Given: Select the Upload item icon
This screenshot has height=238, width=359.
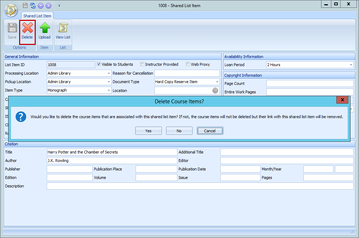Looking at the screenshot, I should coord(45,31).
